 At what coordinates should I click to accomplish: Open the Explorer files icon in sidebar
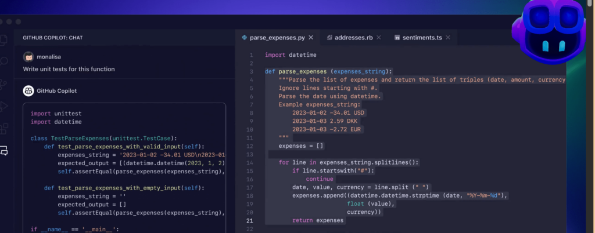click(x=3, y=40)
